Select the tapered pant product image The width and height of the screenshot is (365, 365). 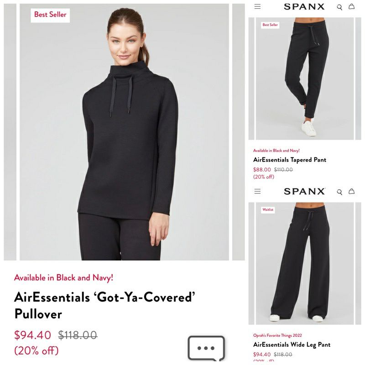(305, 78)
